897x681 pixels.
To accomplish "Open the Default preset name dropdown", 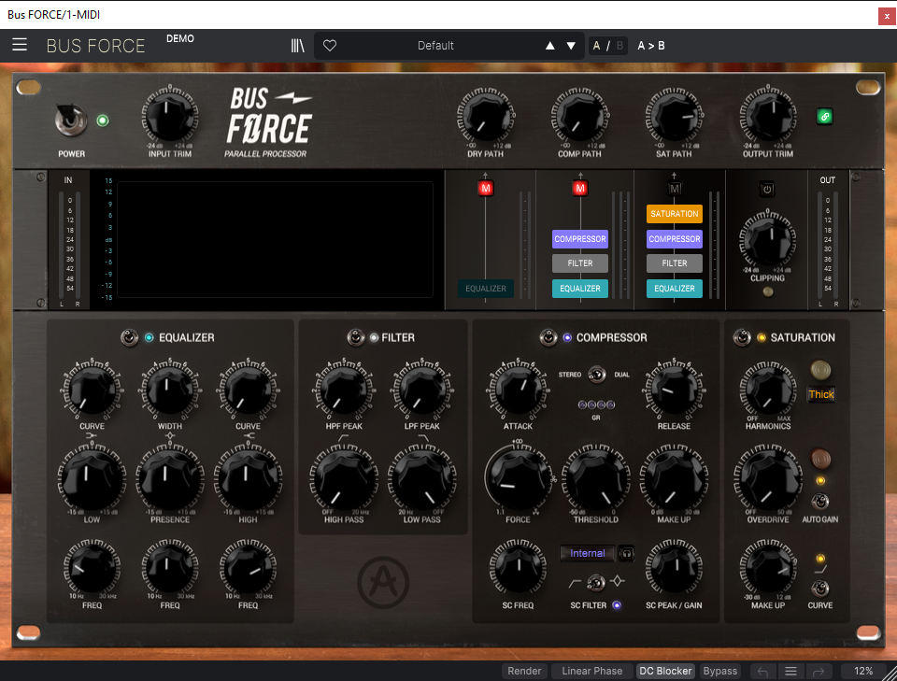I will [435, 45].
